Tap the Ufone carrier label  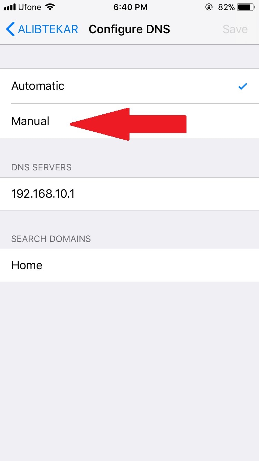click(30, 7)
